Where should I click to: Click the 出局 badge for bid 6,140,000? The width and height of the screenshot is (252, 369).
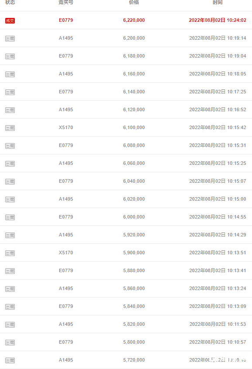tap(10, 92)
